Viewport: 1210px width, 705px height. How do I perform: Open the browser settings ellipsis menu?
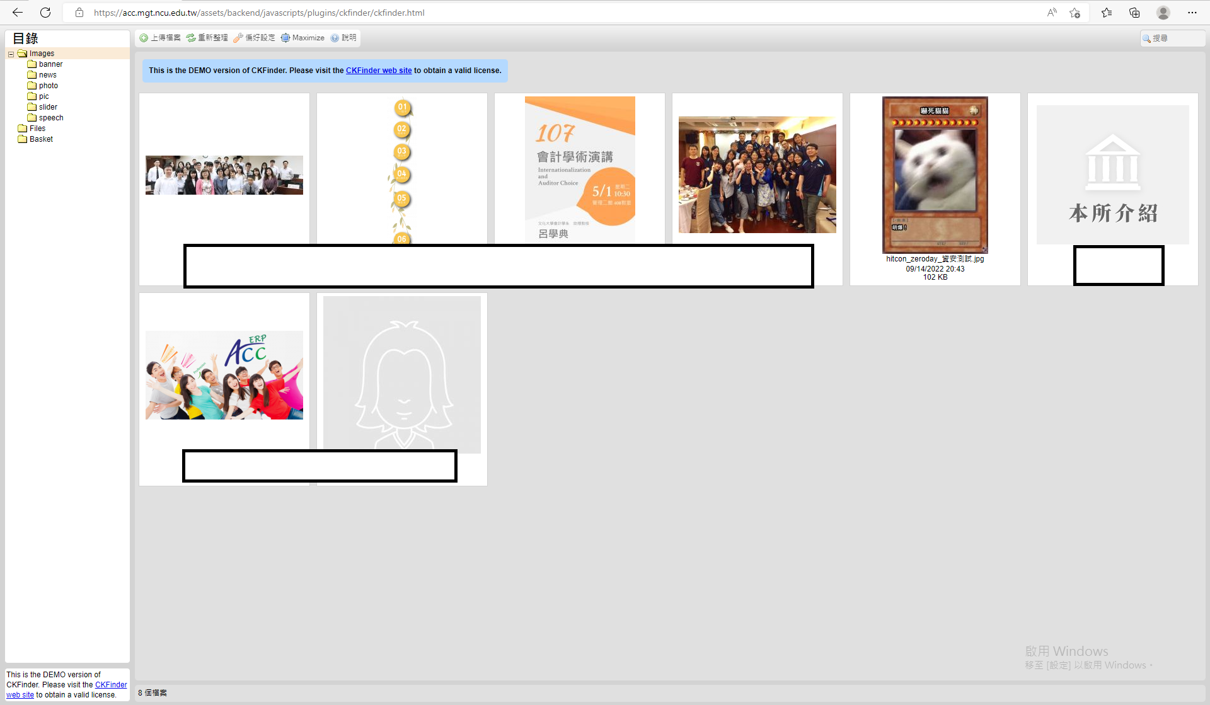[x=1192, y=13]
